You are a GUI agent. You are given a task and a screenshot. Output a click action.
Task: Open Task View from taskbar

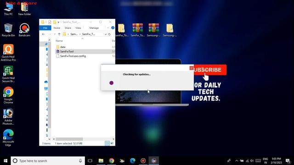point(90,161)
